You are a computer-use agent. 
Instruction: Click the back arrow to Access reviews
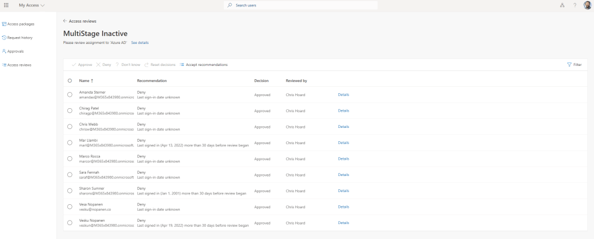point(65,21)
